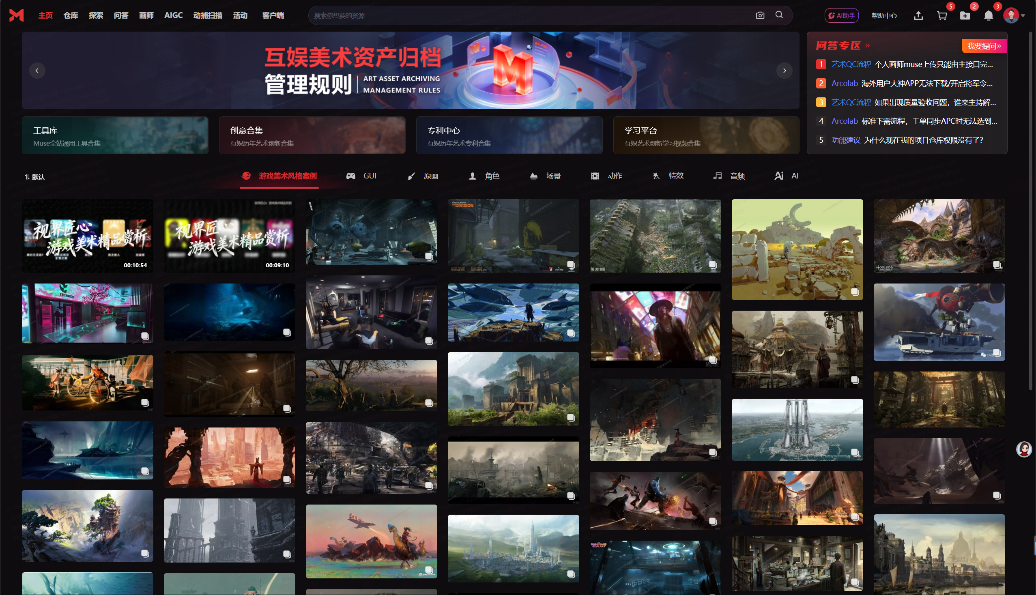Go to previous banner slide arrow
Screen dimensions: 1036x595
pyautogui.click(x=37, y=70)
